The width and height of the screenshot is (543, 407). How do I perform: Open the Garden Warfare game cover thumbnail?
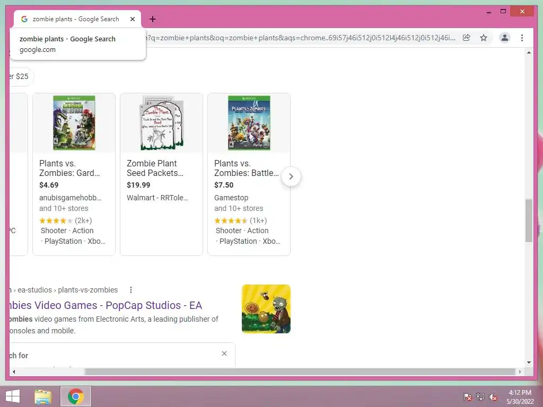click(74, 123)
